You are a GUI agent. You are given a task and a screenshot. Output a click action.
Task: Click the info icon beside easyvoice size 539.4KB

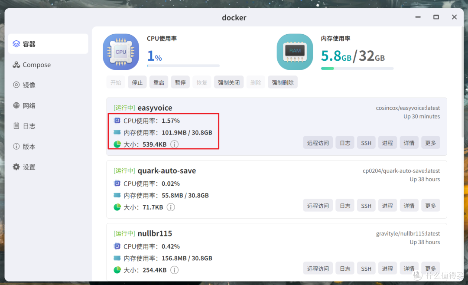pyautogui.click(x=174, y=144)
